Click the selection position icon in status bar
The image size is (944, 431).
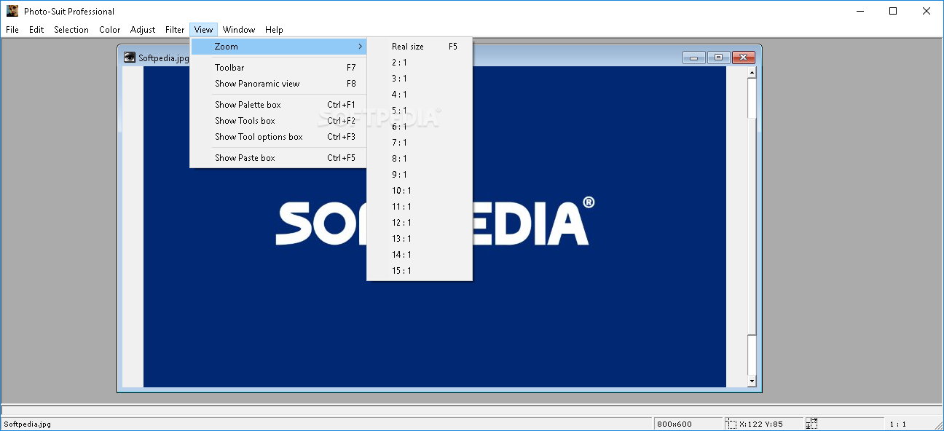[731, 424]
